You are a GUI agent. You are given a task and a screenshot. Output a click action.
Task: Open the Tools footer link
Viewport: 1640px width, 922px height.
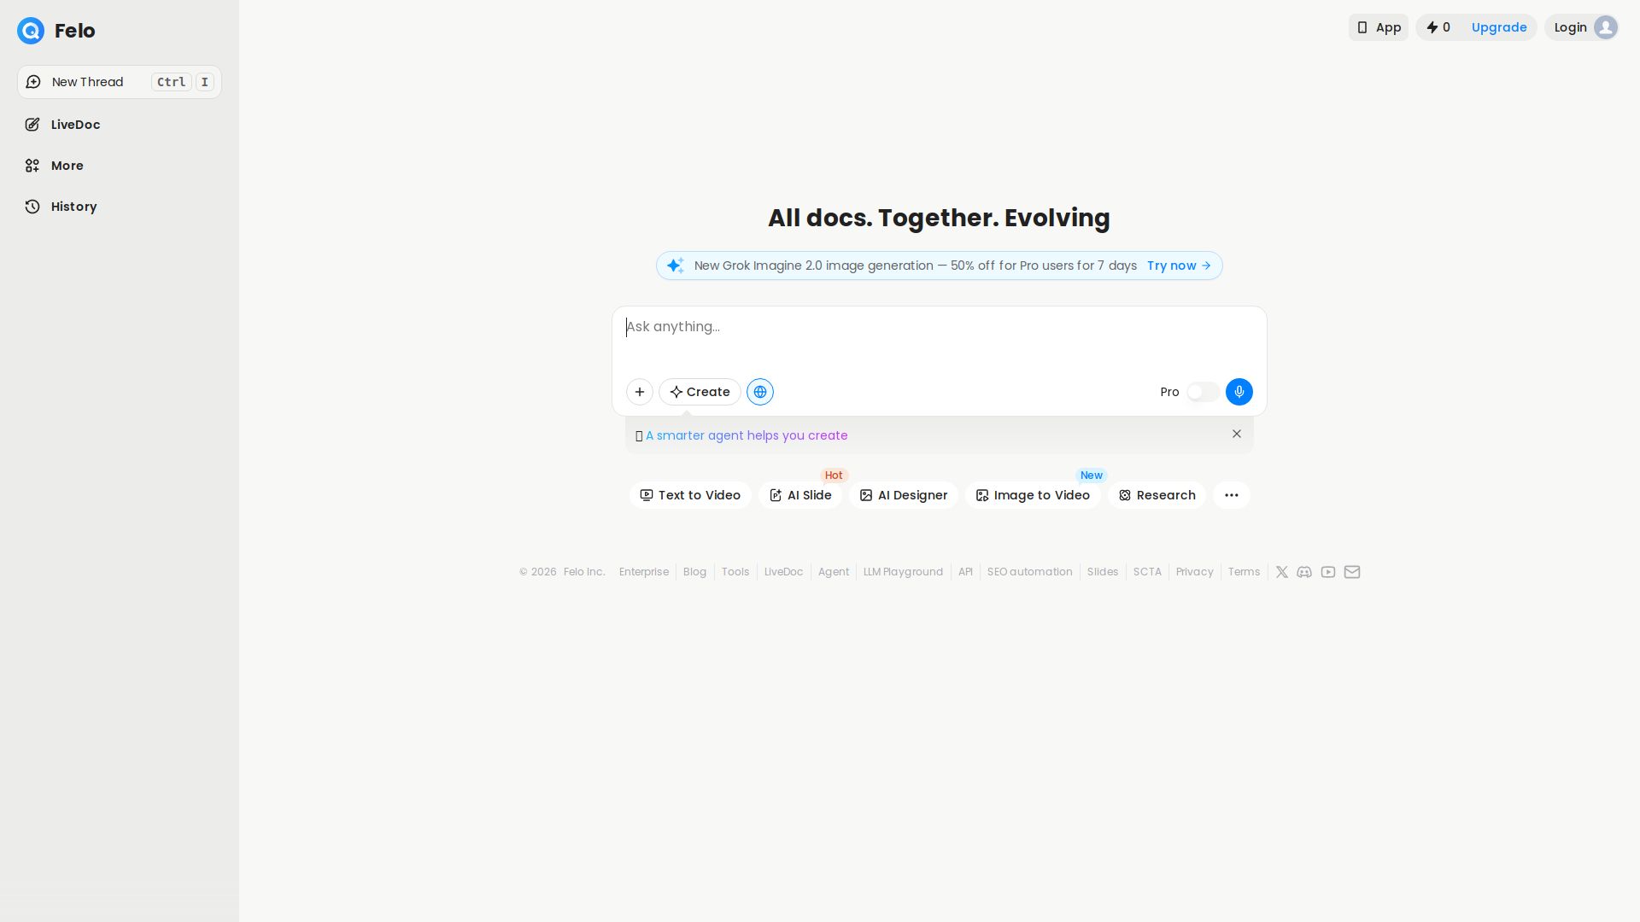coord(735,572)
